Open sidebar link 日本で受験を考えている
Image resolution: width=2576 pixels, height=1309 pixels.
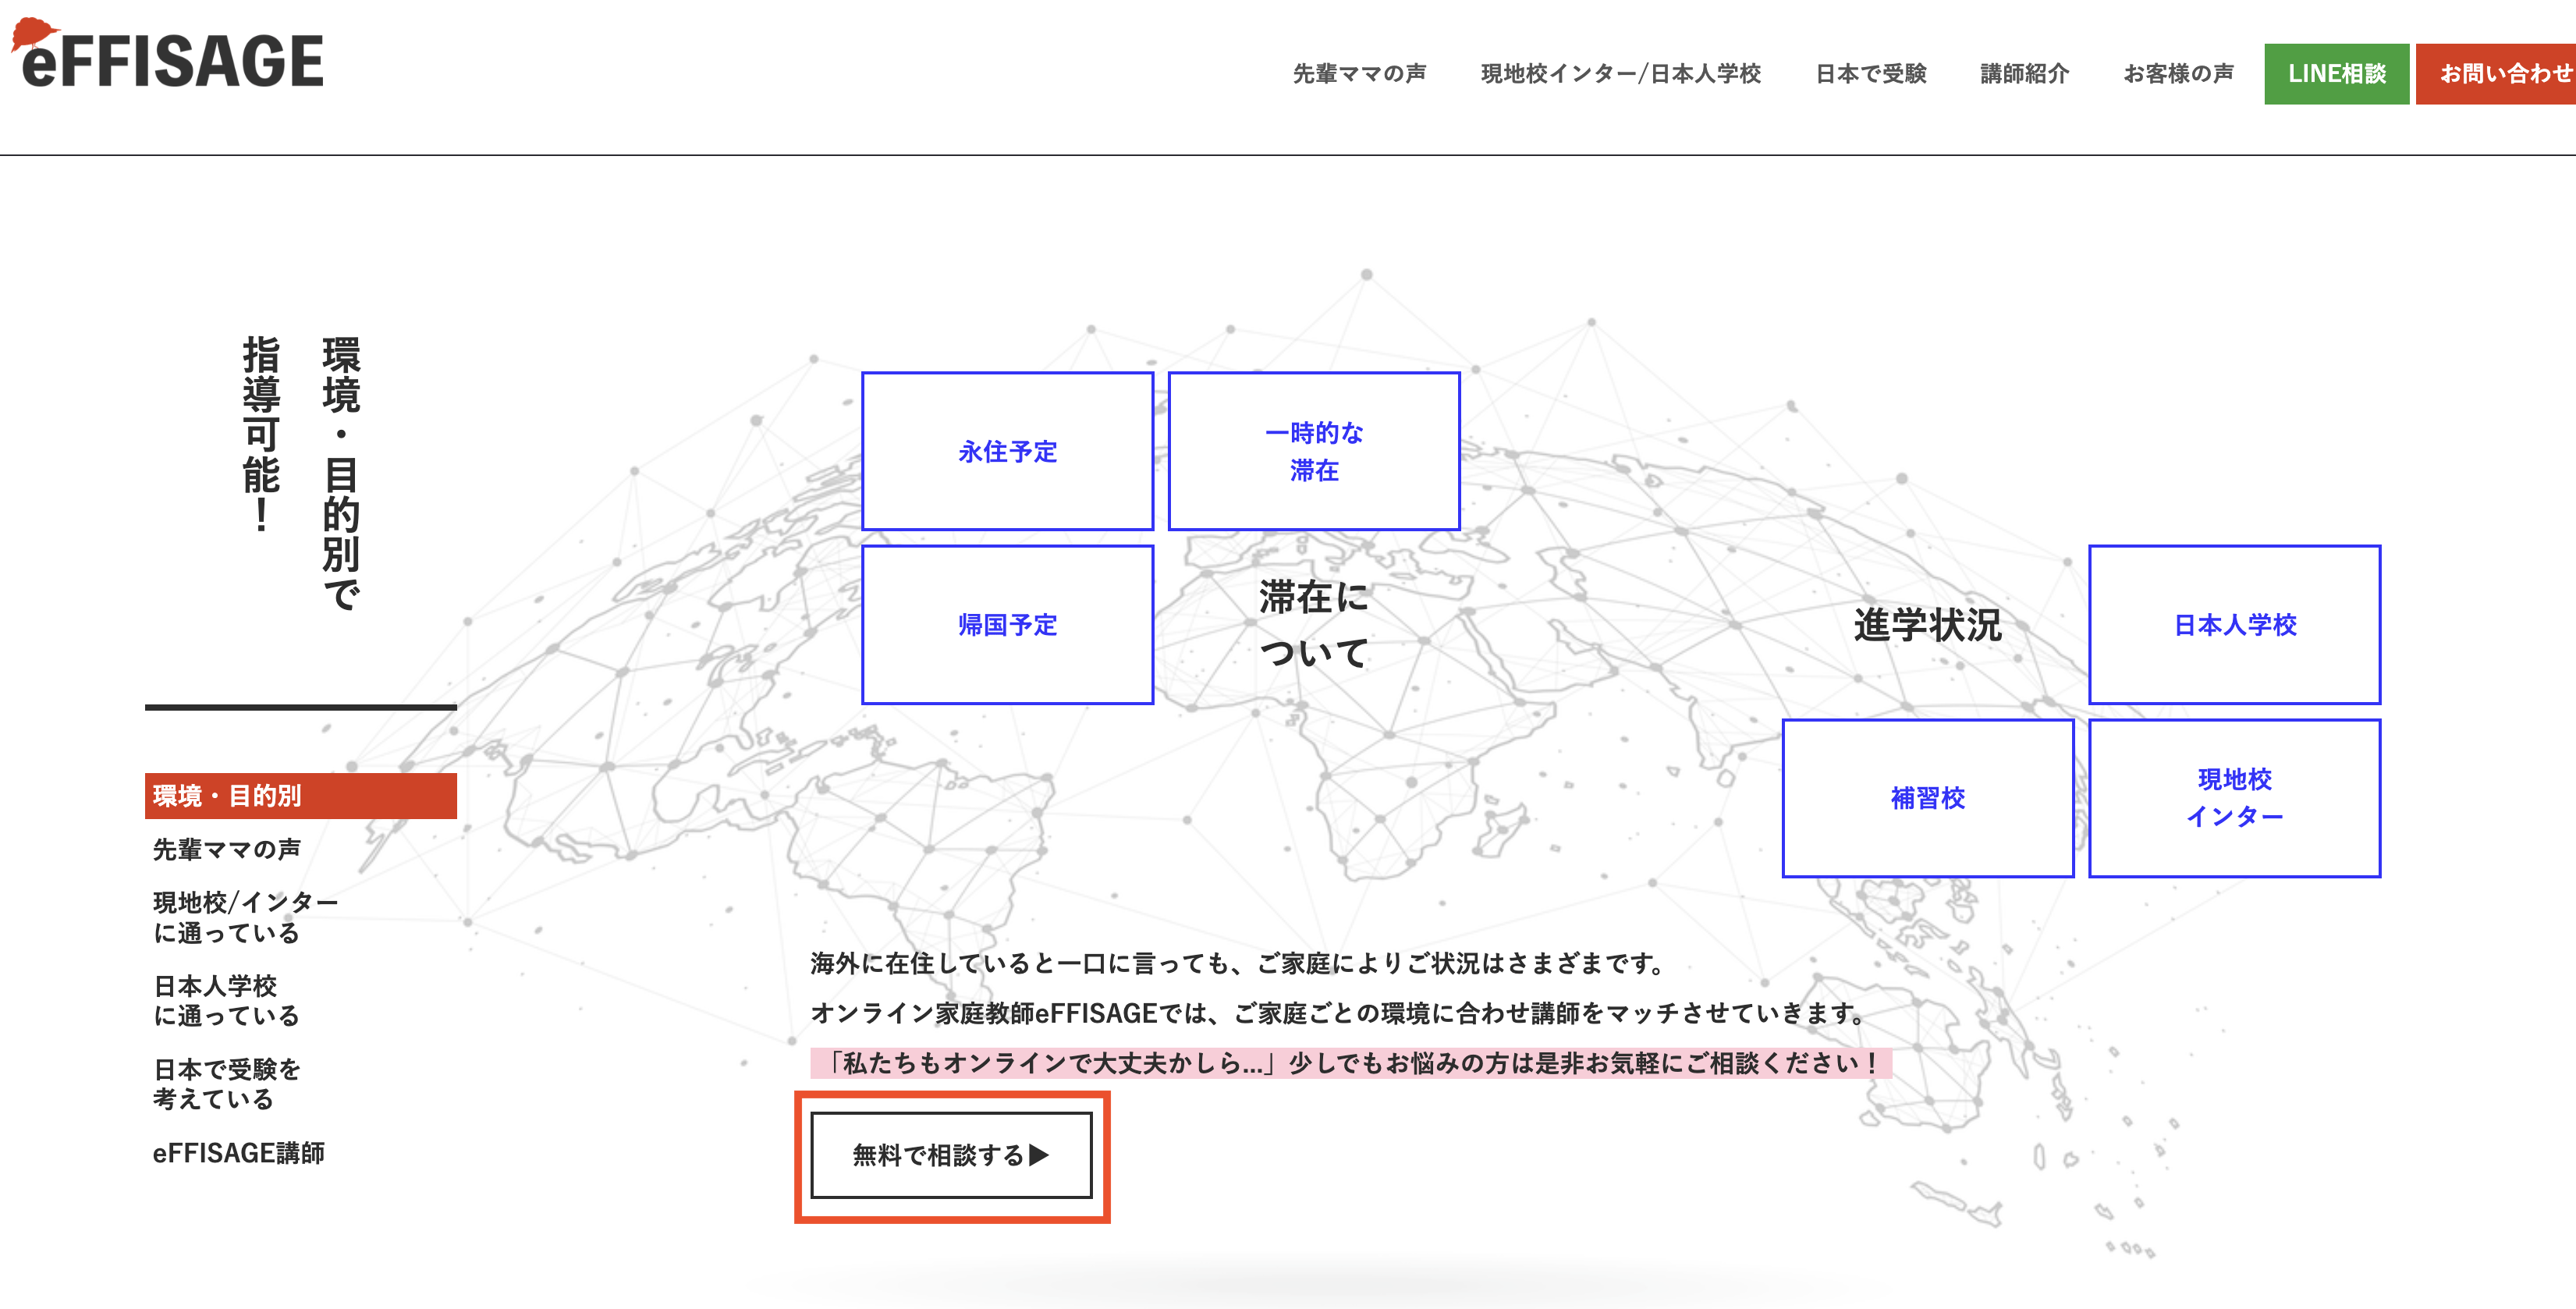(226, 1084)
